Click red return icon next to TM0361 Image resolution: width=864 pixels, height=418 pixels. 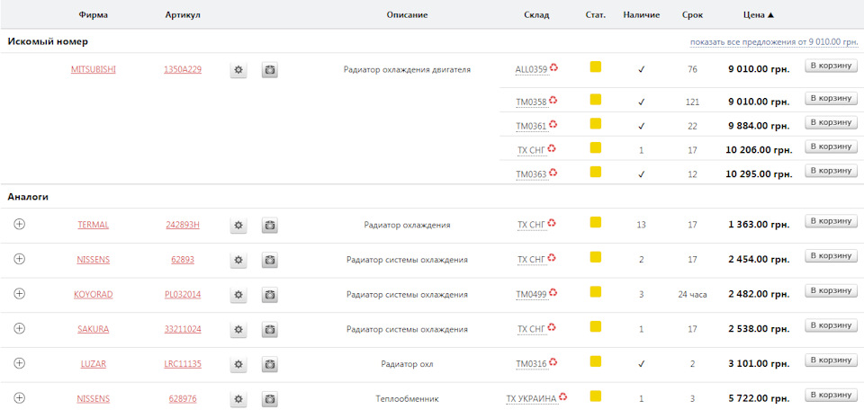click(553, 125)
